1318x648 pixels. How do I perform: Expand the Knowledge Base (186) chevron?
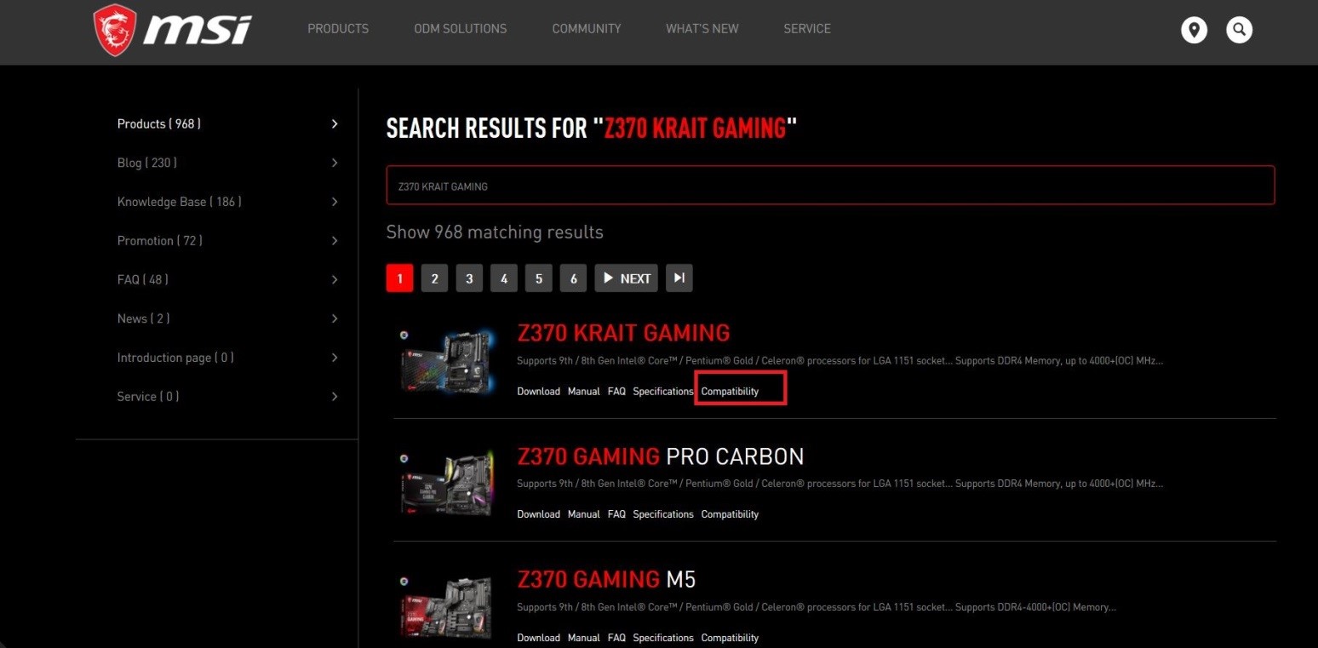tap(335, 202)
